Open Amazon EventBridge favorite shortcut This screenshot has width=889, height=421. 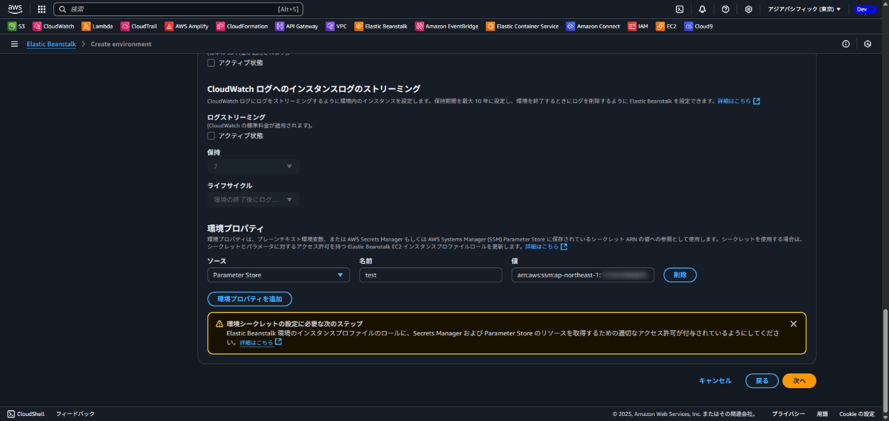click(x=447, y=27)
